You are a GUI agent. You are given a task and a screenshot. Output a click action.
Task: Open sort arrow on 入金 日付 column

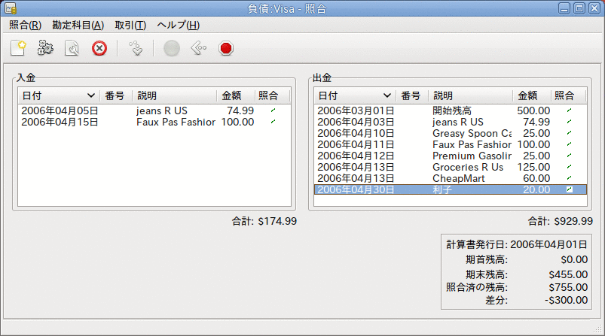(x=91, y=95)
